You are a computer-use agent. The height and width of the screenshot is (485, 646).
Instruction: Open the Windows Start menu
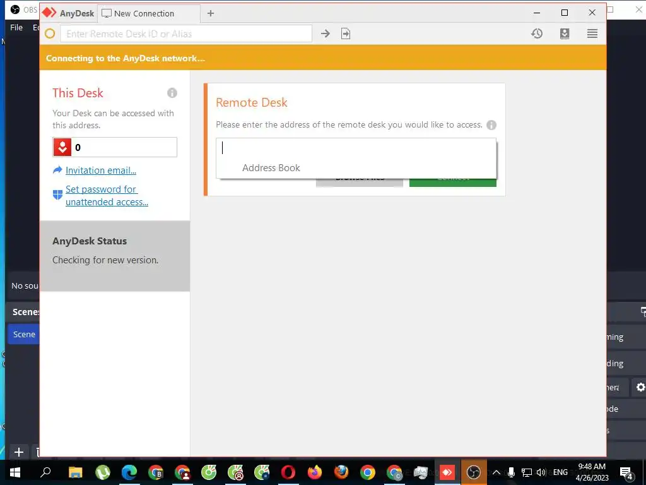tap(15, 472)
